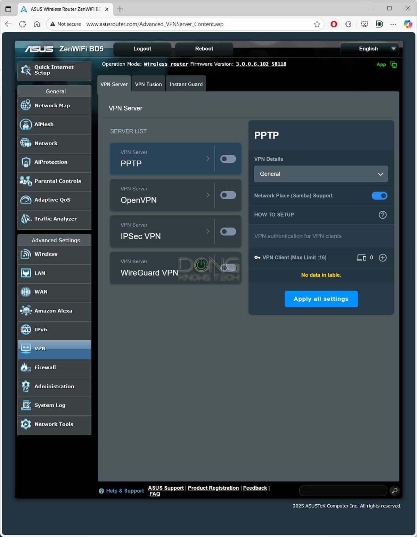Click the How To Setup help icon
This screenshot has width=417, height=537.
[383, 215]
